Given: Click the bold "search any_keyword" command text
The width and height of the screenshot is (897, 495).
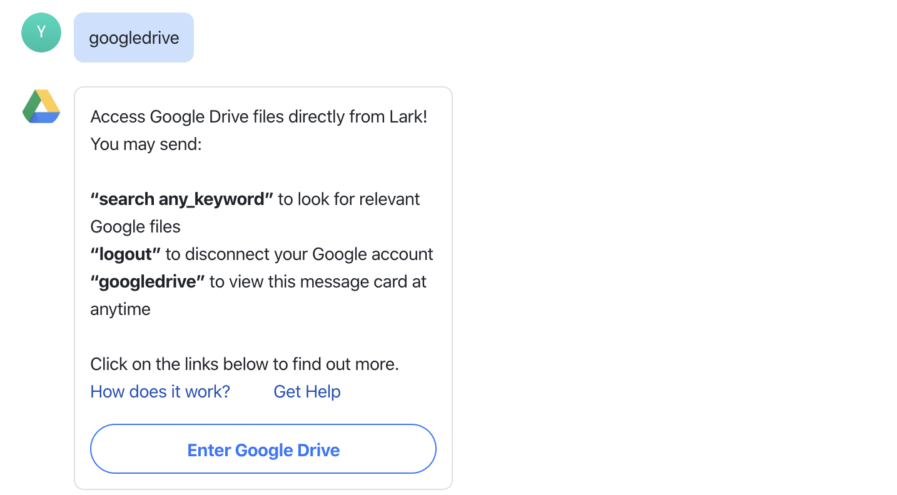Looking at the screenshot, I should [x=181, y=199].
